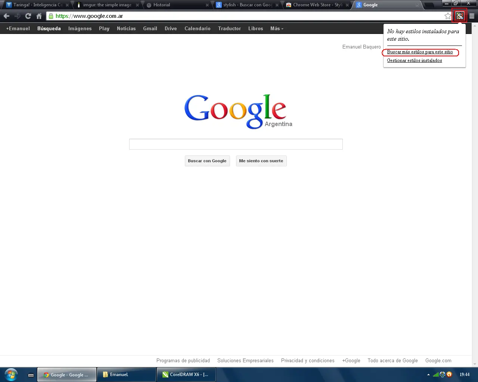Click Buscar más estilos para este sitio
The height and width of the screenshot is (382, 478).
(x=420, y=52)
